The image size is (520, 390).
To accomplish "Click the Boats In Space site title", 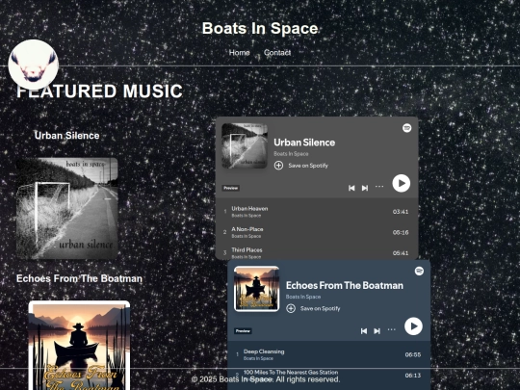I will [260, 28].
